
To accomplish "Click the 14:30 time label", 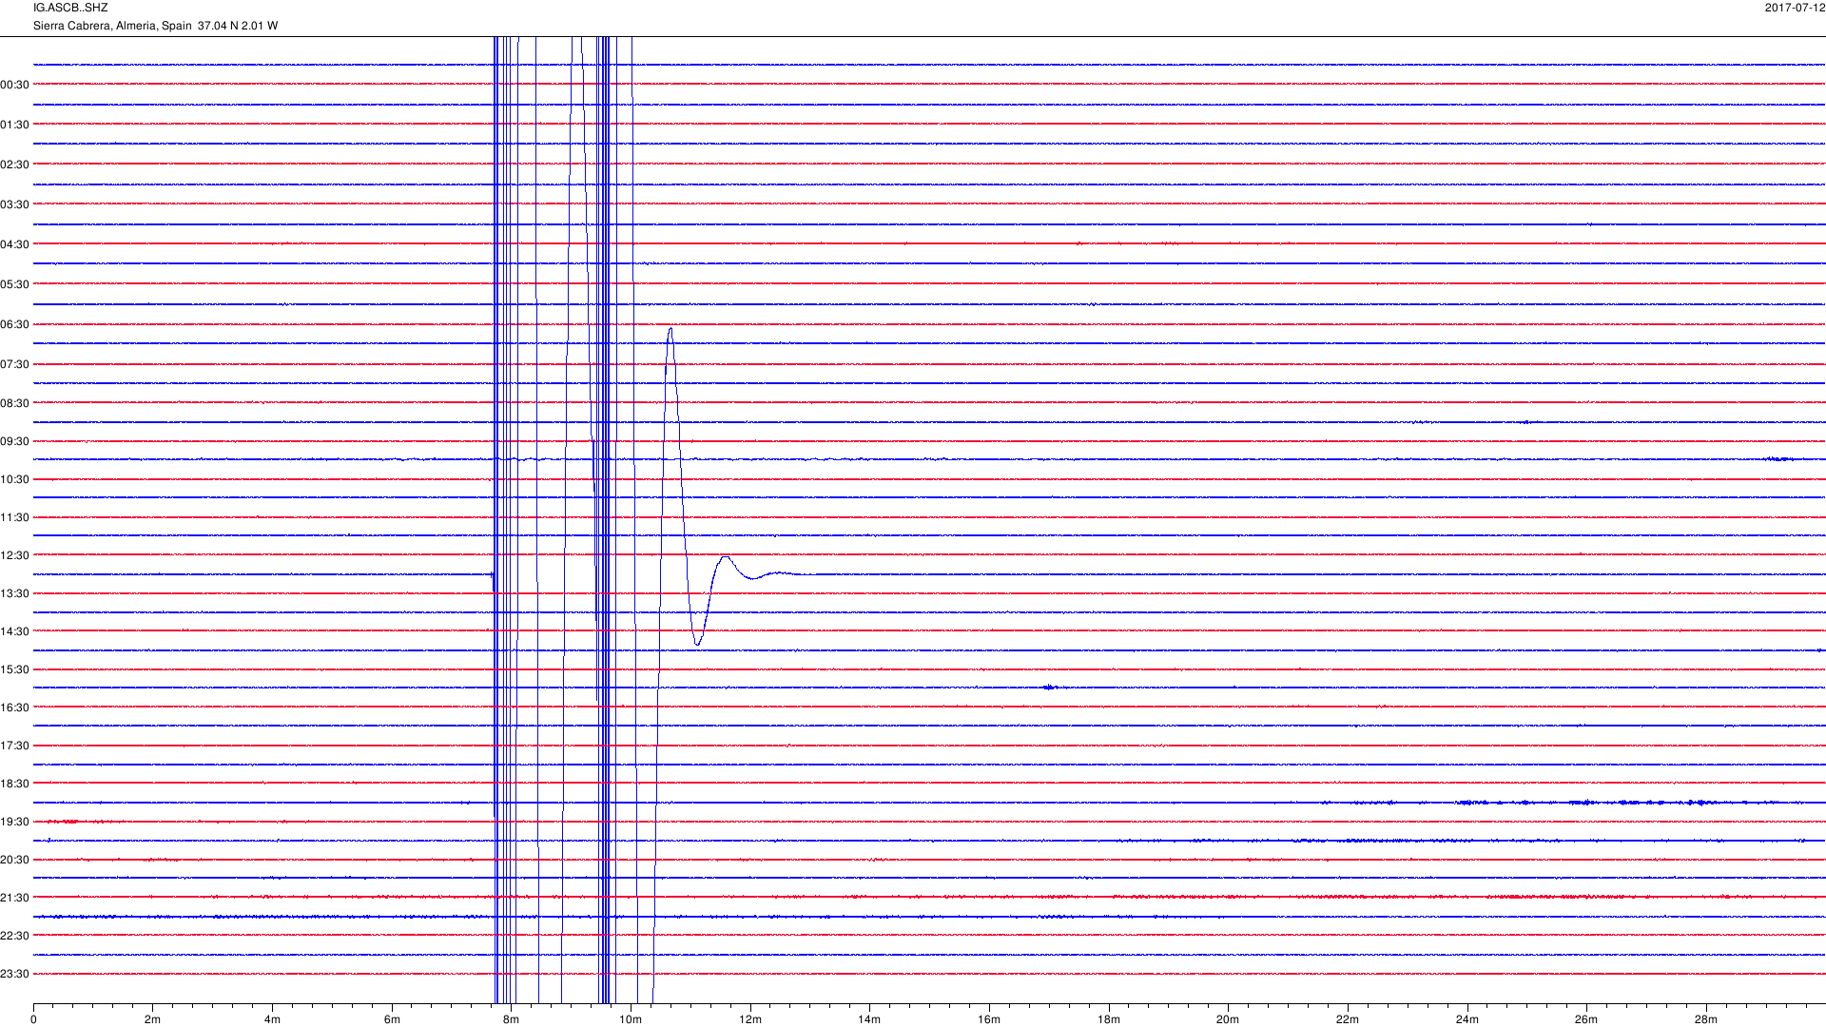I will [x=14, y=631].
